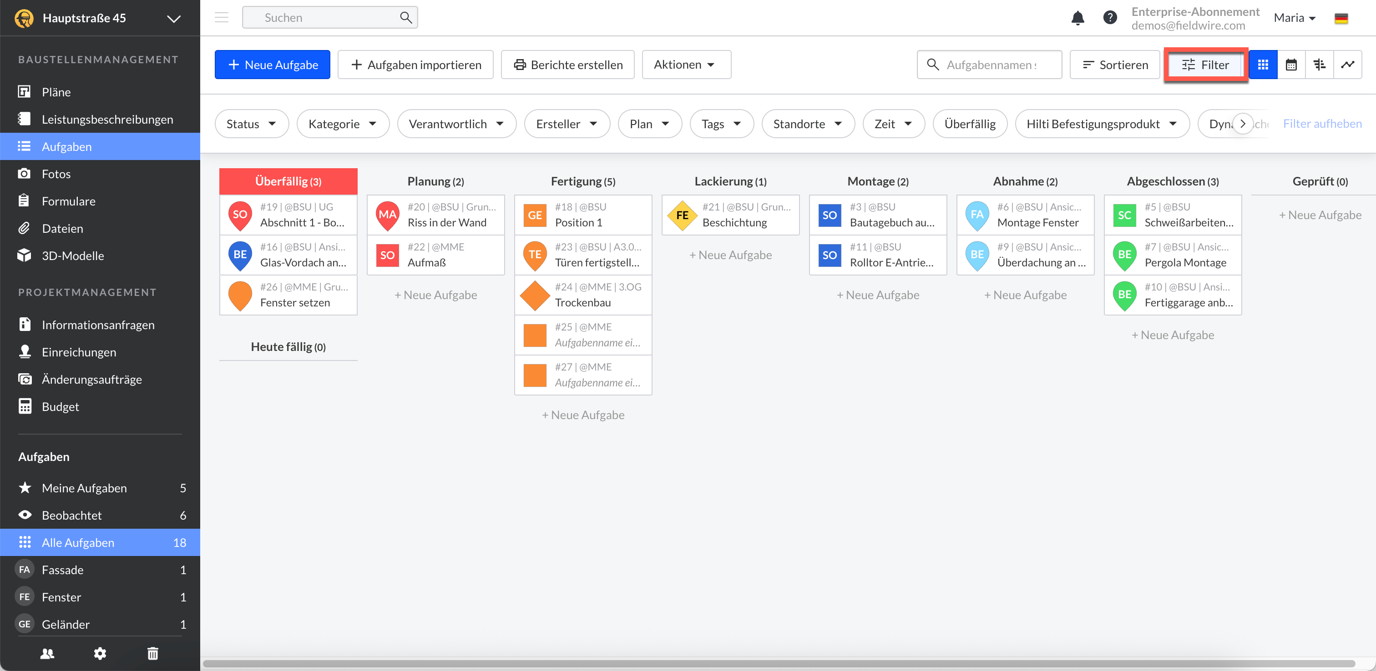This screenshot has height=671, width=1376.
Task: Click the notification bell icon
Action: click(1078, 18)
